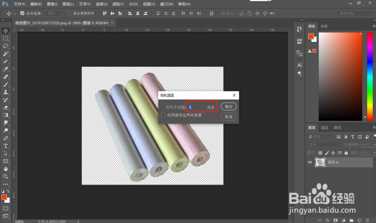Select the Horizontal Type tool
Viewport: 376px width, 223px height.
pos(6,146)
